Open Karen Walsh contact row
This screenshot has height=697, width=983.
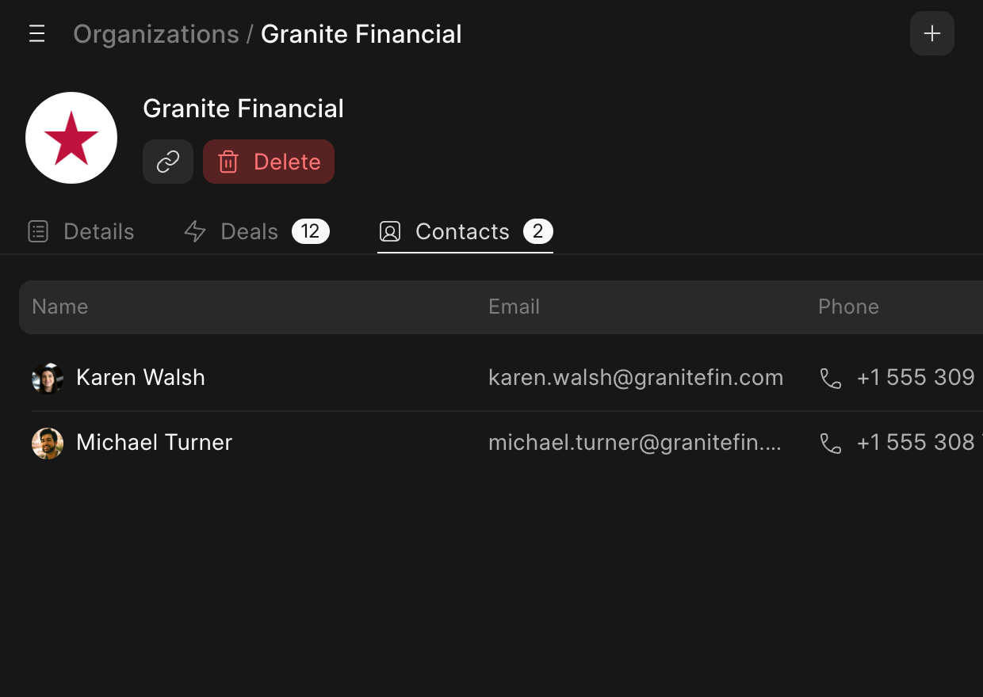[x=507, y=378]
